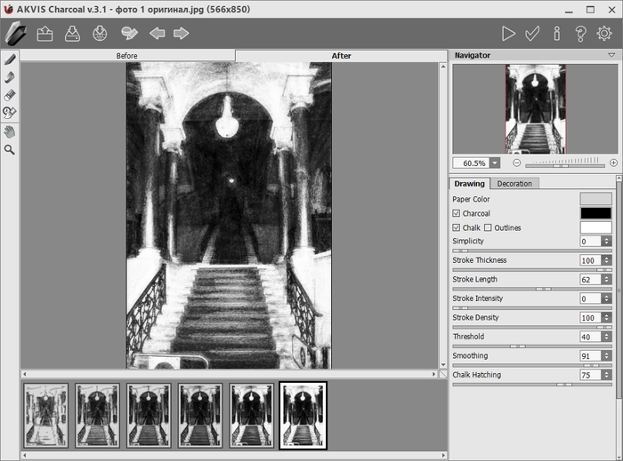
Task: Click the Threshold value stepper arrows
Action: point(606,337)
